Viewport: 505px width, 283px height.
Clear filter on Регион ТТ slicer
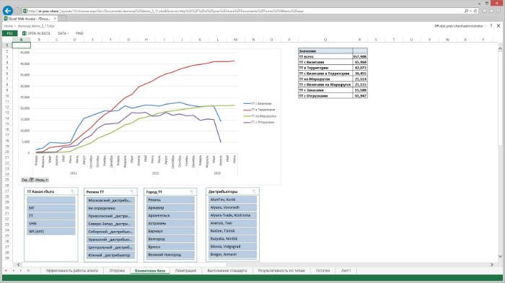pos(132,192)
